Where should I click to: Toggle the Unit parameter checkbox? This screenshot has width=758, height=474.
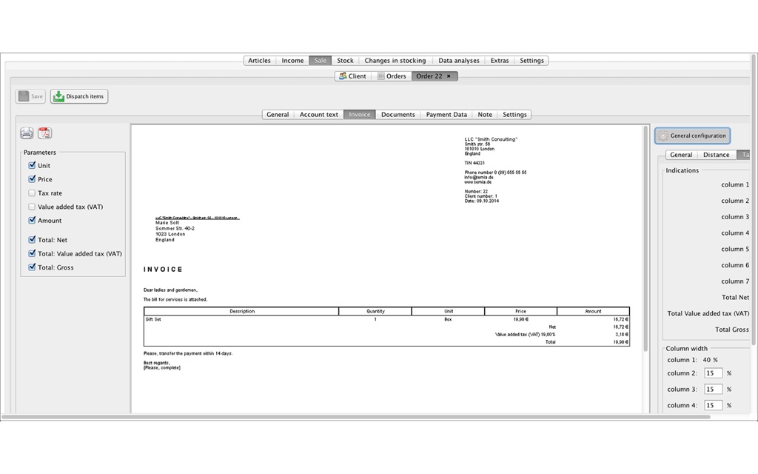coord(32,165)
